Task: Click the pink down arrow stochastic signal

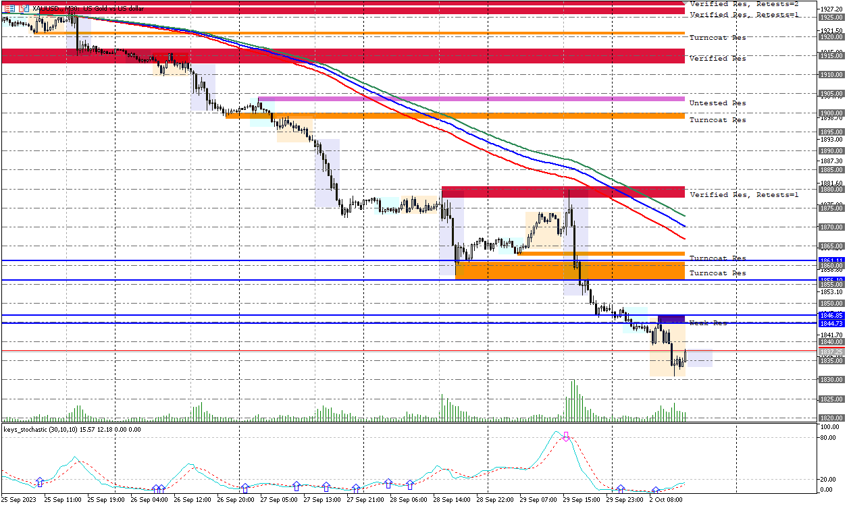Action: tap(567, 437)
